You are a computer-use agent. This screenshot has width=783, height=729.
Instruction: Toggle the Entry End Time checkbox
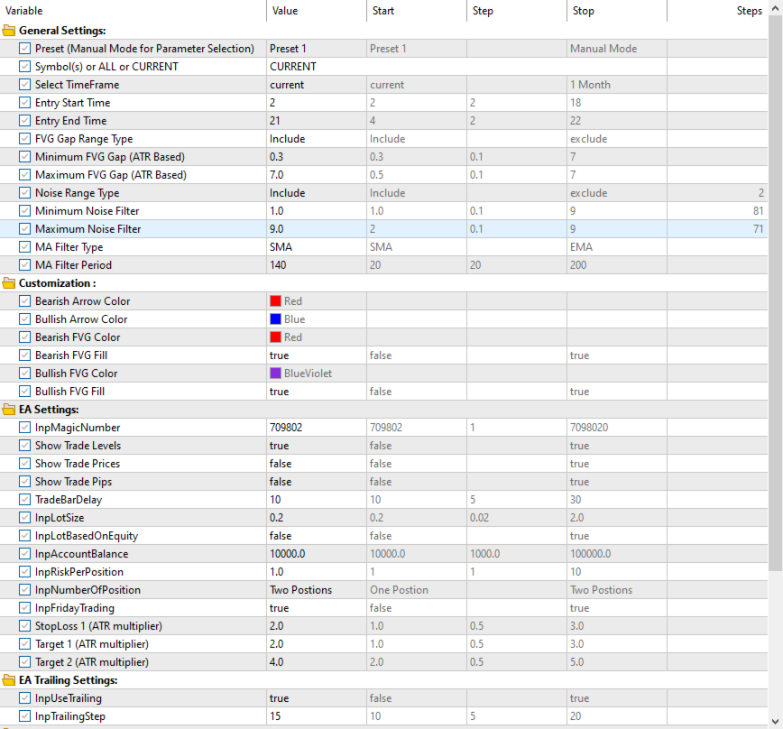24,120
